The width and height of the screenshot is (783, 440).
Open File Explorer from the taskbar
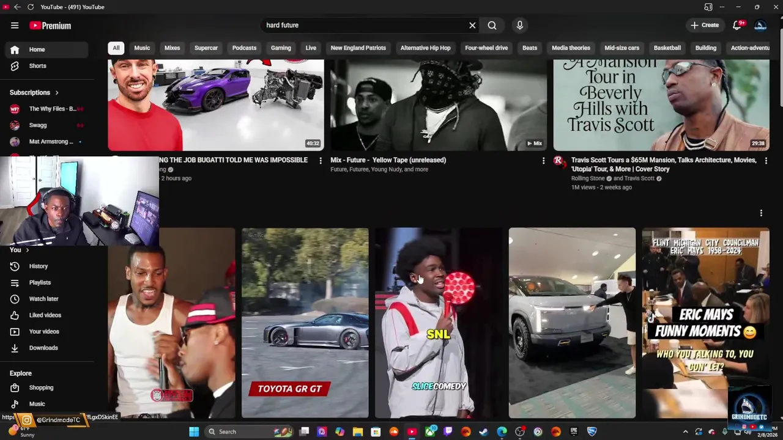point(358,431)
